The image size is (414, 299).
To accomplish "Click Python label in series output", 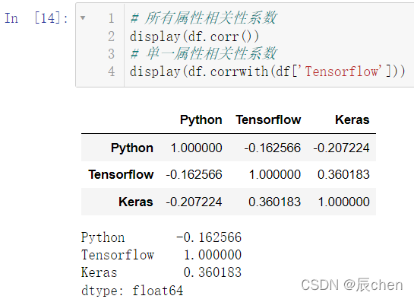I will [x=103, y=237].
